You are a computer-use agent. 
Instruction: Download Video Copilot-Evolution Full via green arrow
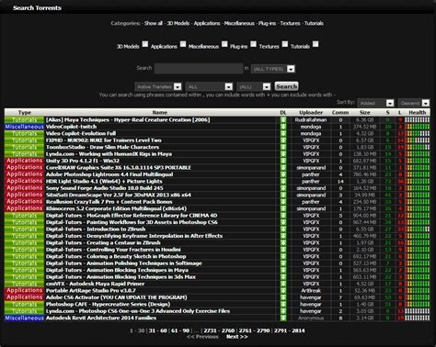pyautogui.click(x=283, y=133)
